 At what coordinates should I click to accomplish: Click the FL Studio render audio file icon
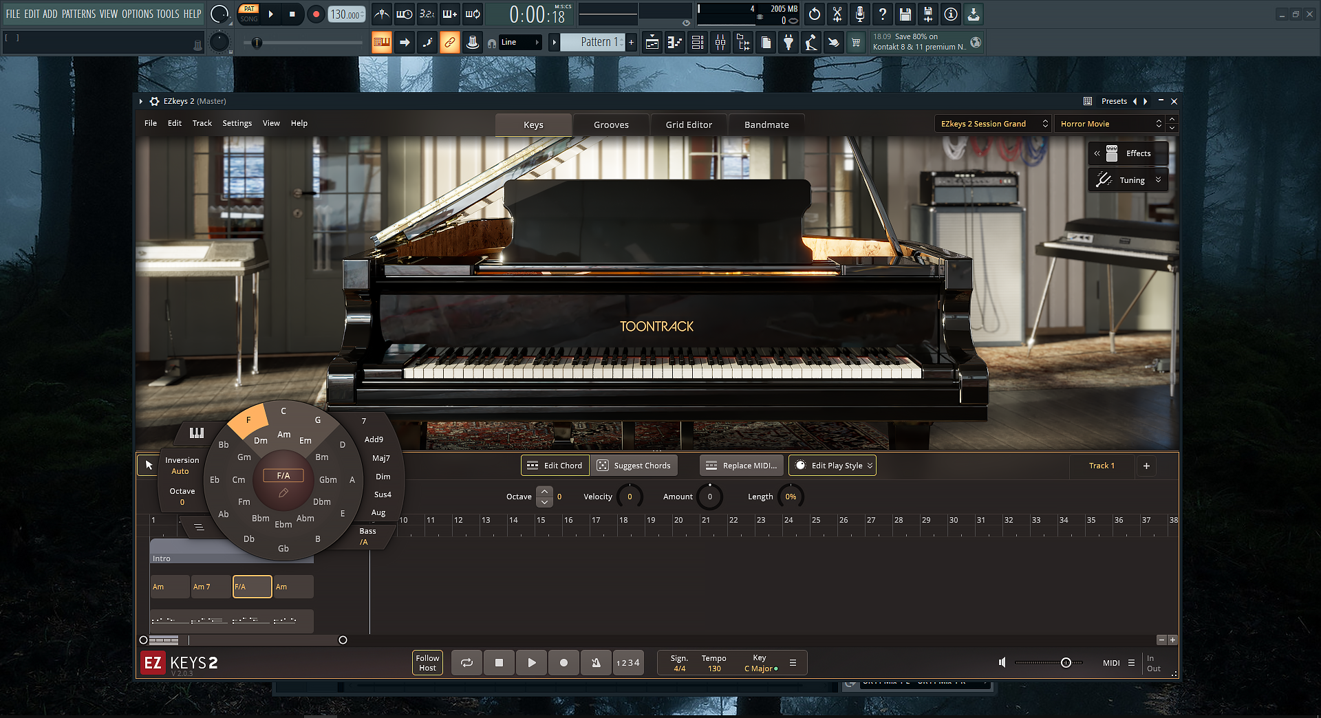click(x=928, y=14)
